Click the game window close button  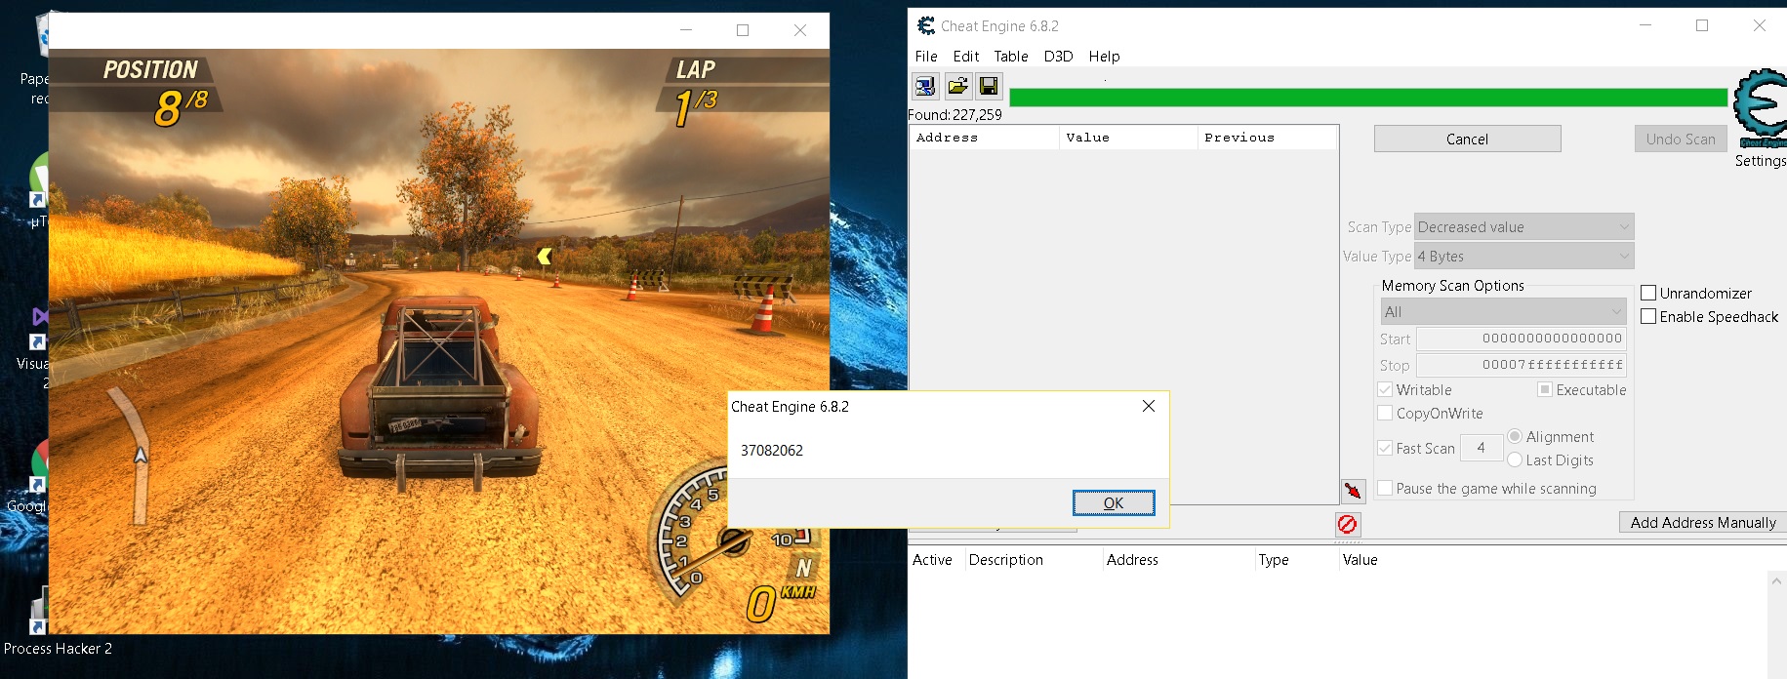[800, 30]
